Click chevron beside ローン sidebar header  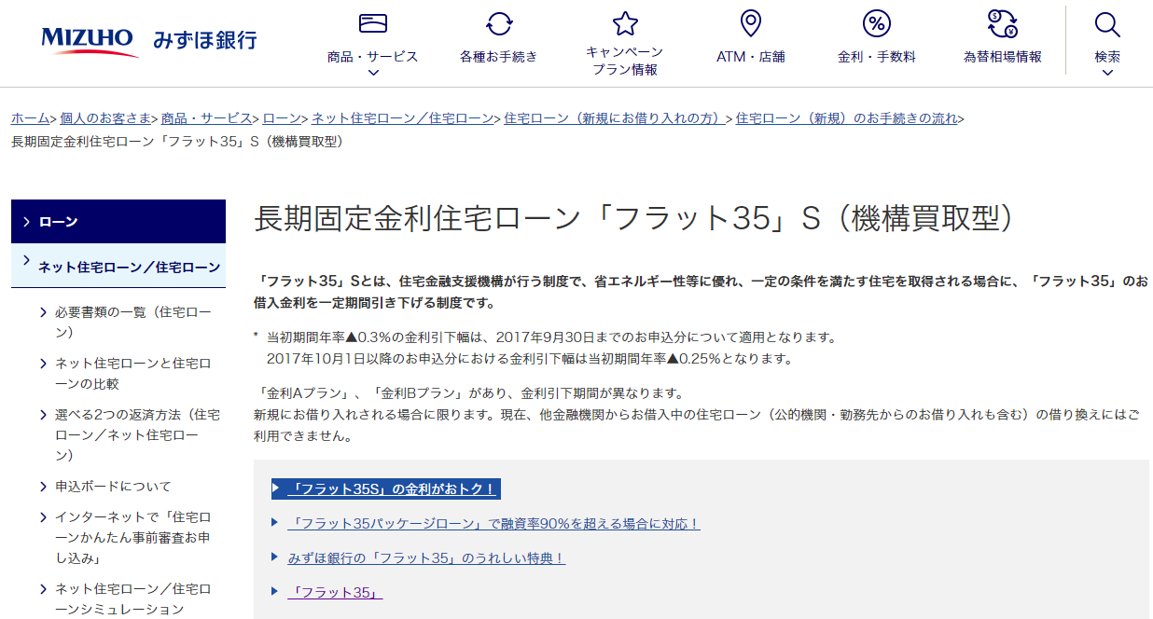coord(26,222)
